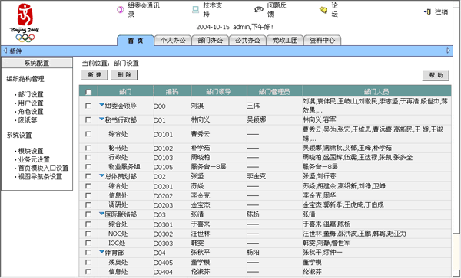Click the leader name 汪世林 in the 部门领导 column
The image size is (461, 278).
[201, 234]
